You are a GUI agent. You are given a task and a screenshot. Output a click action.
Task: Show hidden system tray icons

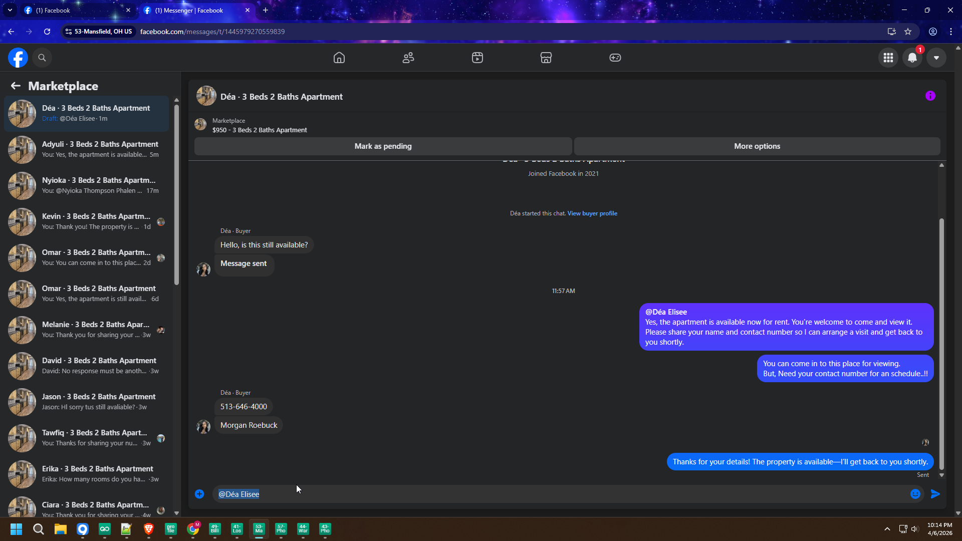(x=887, y=529)
